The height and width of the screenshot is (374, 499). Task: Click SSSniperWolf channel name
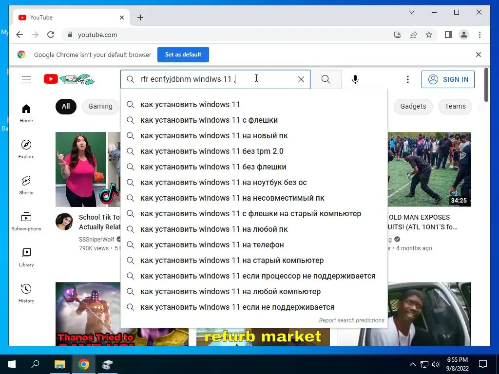pos(96,239)
